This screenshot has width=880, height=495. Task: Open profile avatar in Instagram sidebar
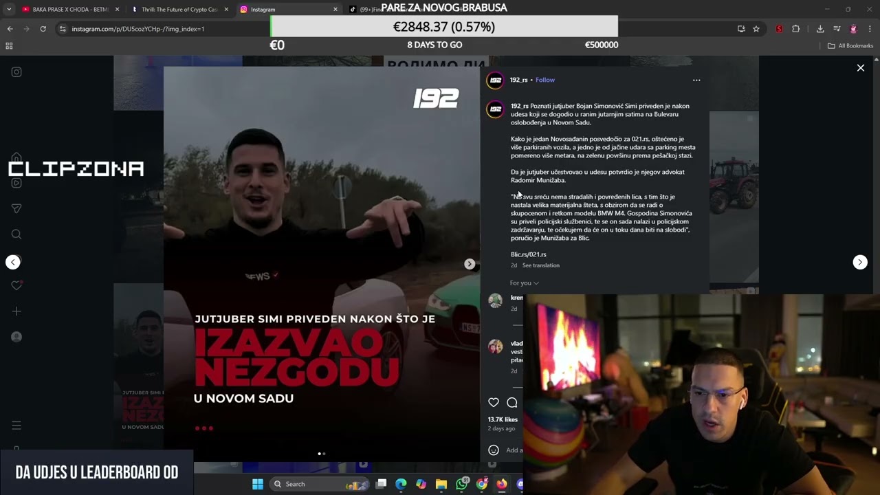tap(16, 337)
